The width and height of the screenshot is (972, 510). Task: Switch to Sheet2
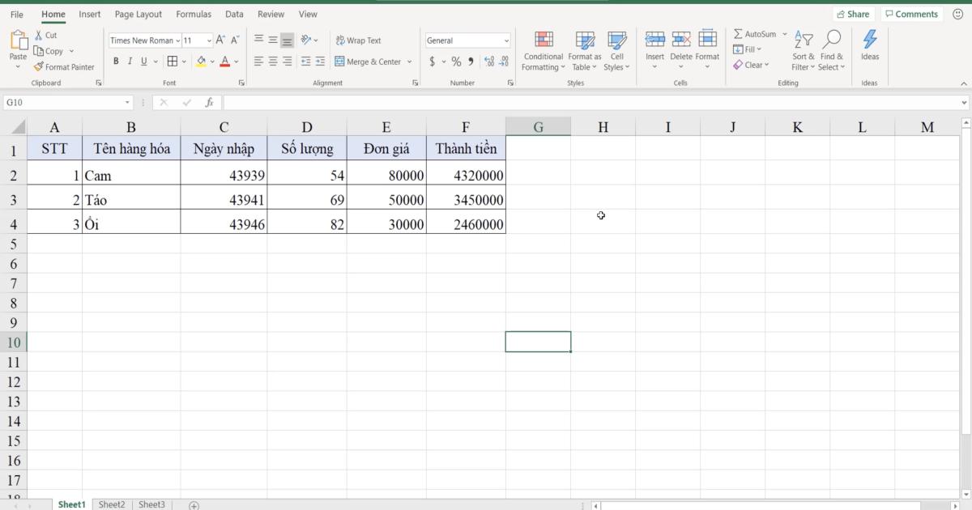(112, 504)
